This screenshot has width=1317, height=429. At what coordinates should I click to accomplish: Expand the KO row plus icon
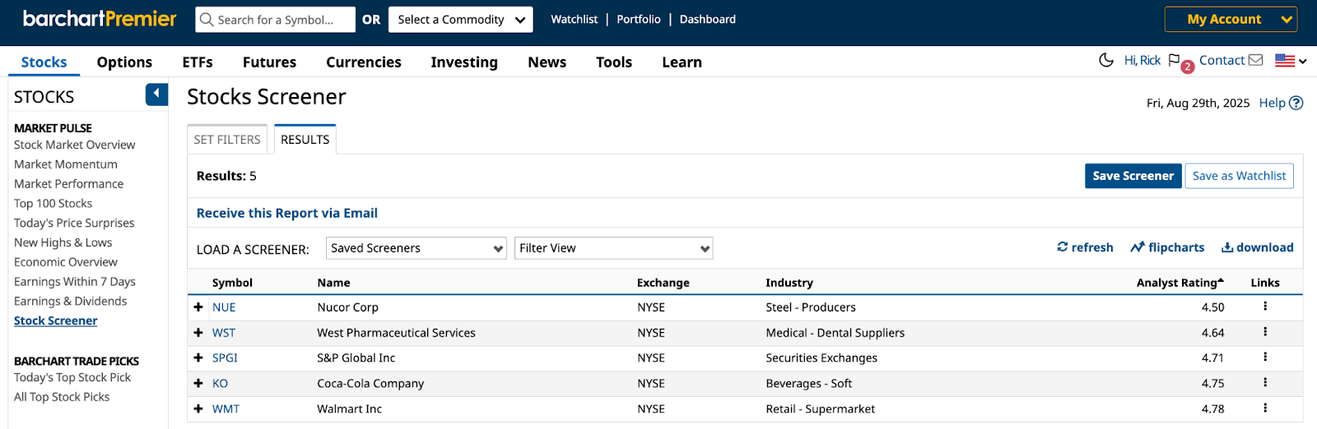click(x=198, y=383)
